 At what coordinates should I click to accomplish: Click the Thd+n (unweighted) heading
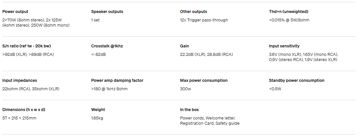coord(288,12)
